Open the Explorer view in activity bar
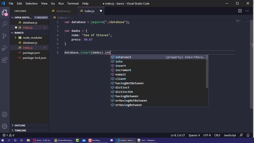Viewport: 254px width, 143px height. (4, 12)
